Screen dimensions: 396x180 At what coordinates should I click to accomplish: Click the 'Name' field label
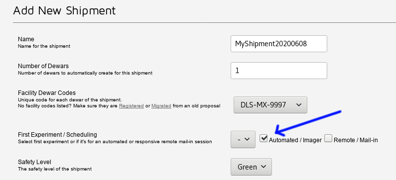[26, 39]
